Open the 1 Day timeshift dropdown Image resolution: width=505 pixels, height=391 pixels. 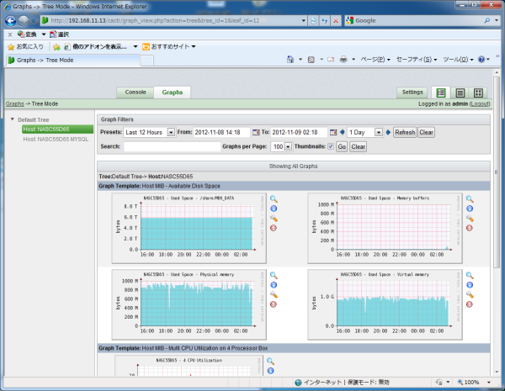point(366,132)
